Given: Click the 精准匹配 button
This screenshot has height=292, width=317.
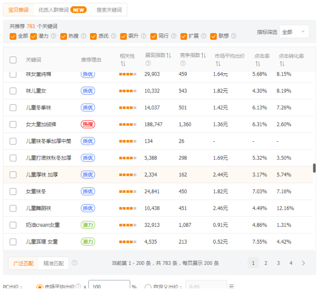Looking at the screenshot, I should [x=53, y=263].
